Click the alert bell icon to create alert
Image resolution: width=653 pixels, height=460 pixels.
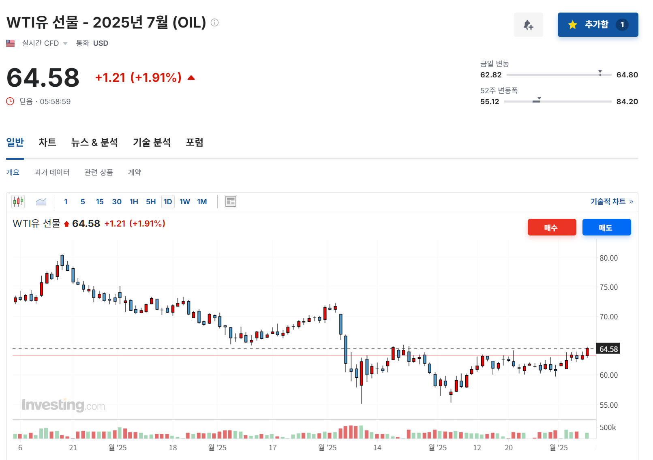click(528, 25)
